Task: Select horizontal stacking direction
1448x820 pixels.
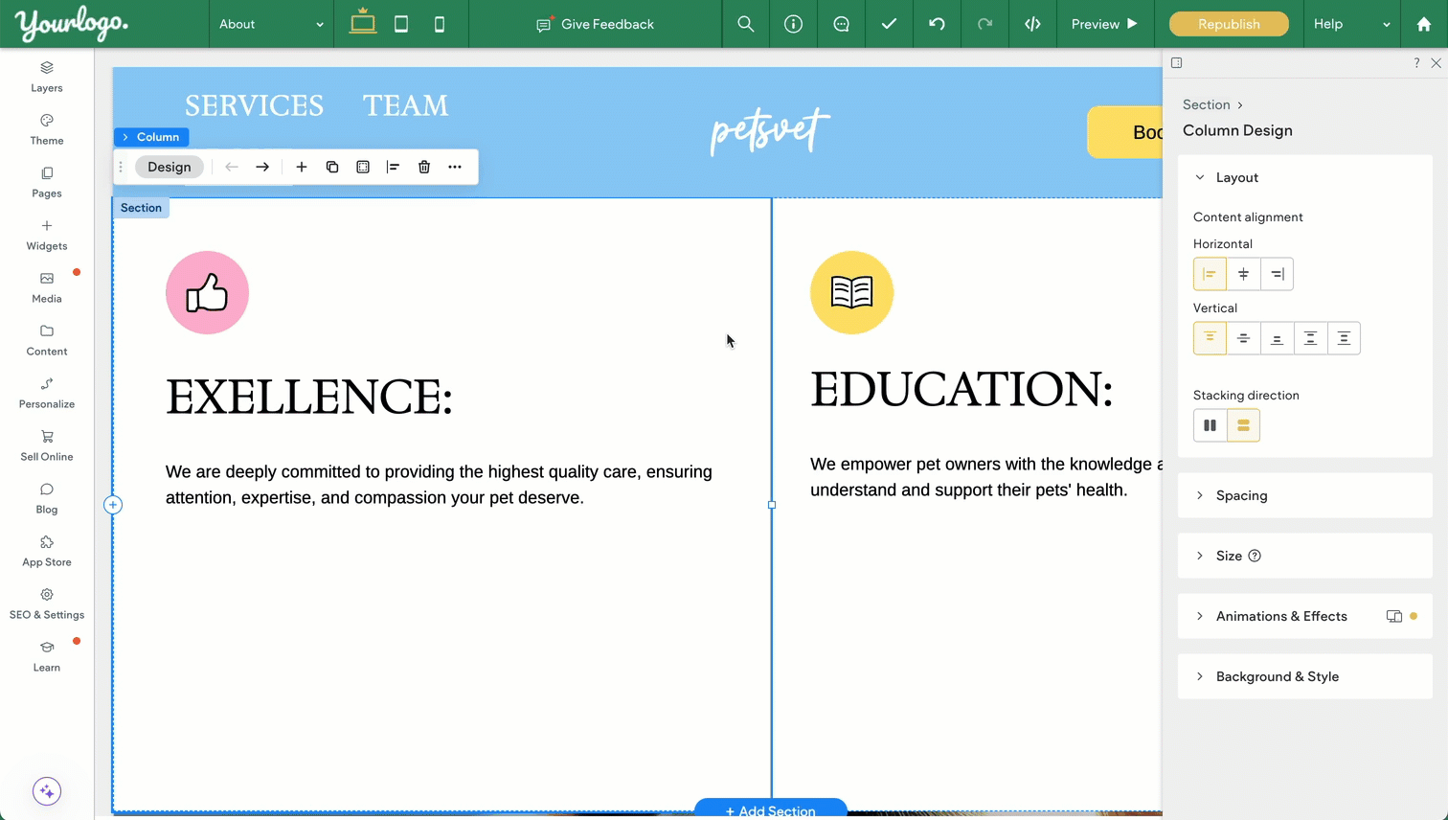Action: pos(1210,425)
